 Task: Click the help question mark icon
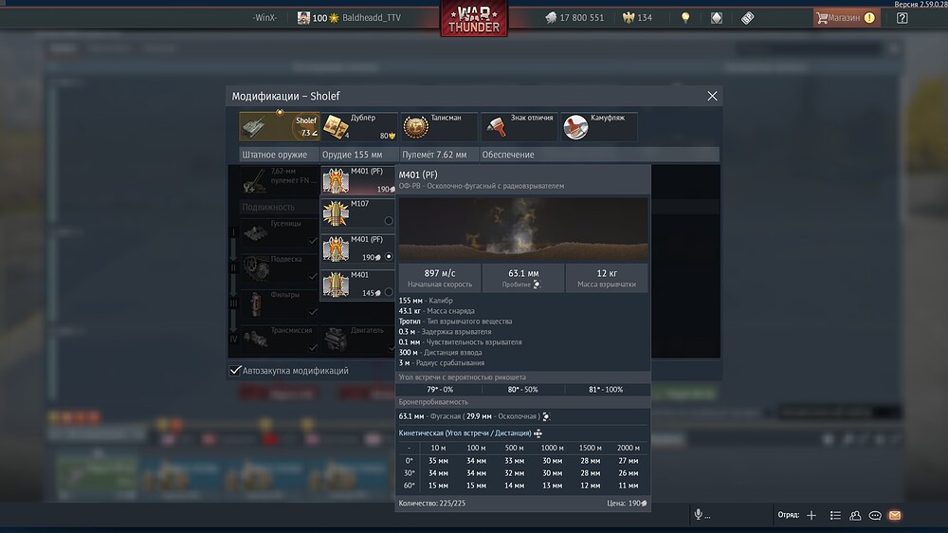pos(902,17)
